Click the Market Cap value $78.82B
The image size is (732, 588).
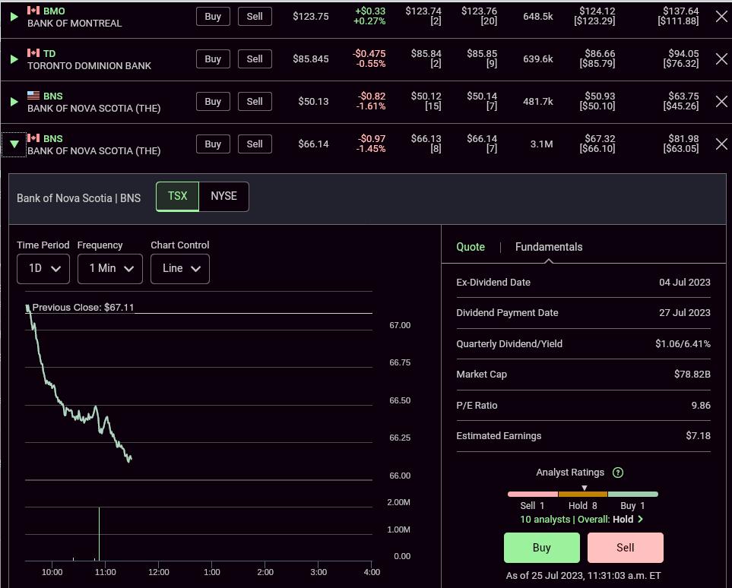(692, 375)
